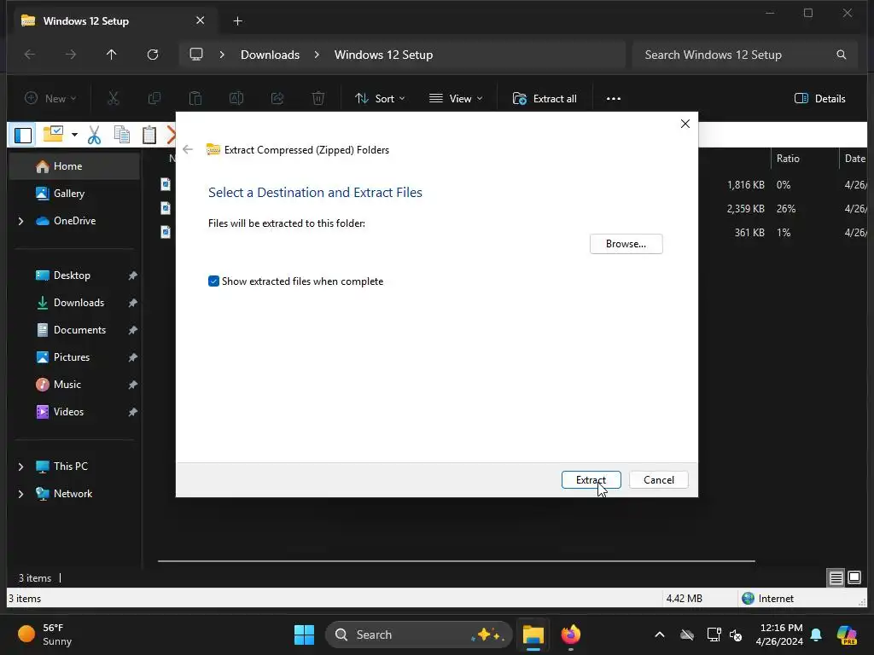The image size is (874, 655).
Task: Open the View dropdown
Action: [x=456, y=99]
